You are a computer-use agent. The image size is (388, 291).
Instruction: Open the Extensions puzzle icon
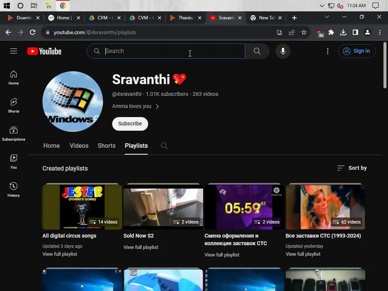(x=331, y=33)
